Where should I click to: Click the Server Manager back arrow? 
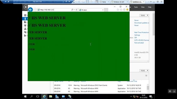coord(26,7)
